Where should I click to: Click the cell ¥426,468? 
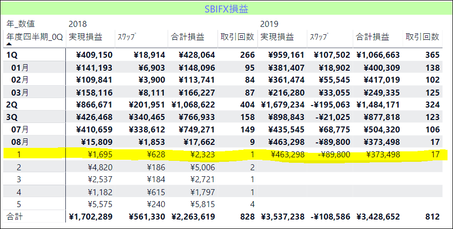click(x=94, y=117)
